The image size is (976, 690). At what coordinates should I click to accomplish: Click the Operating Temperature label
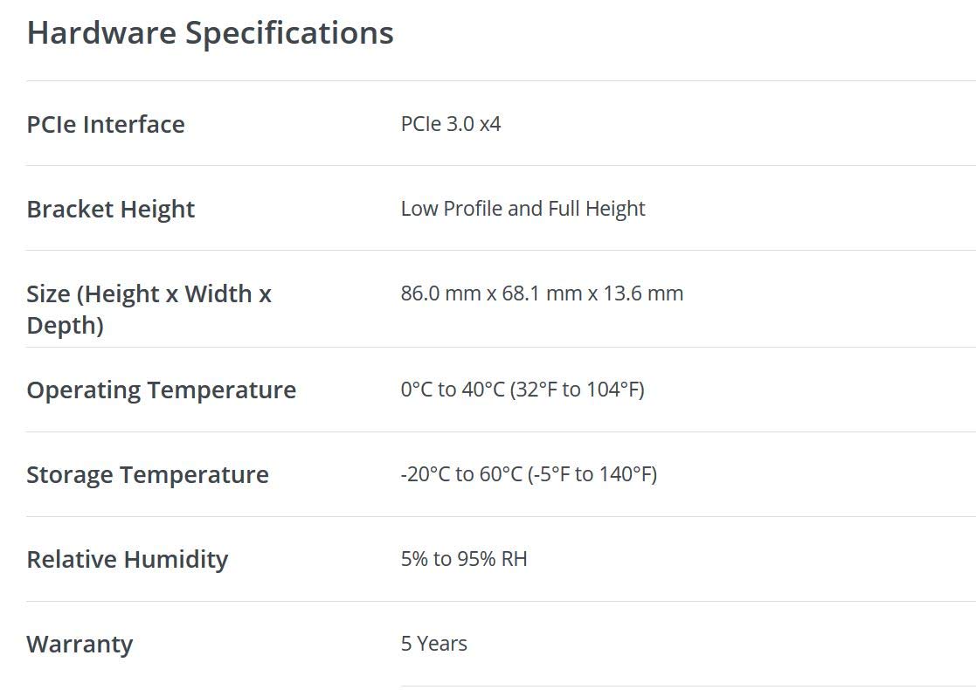(162, 390)
